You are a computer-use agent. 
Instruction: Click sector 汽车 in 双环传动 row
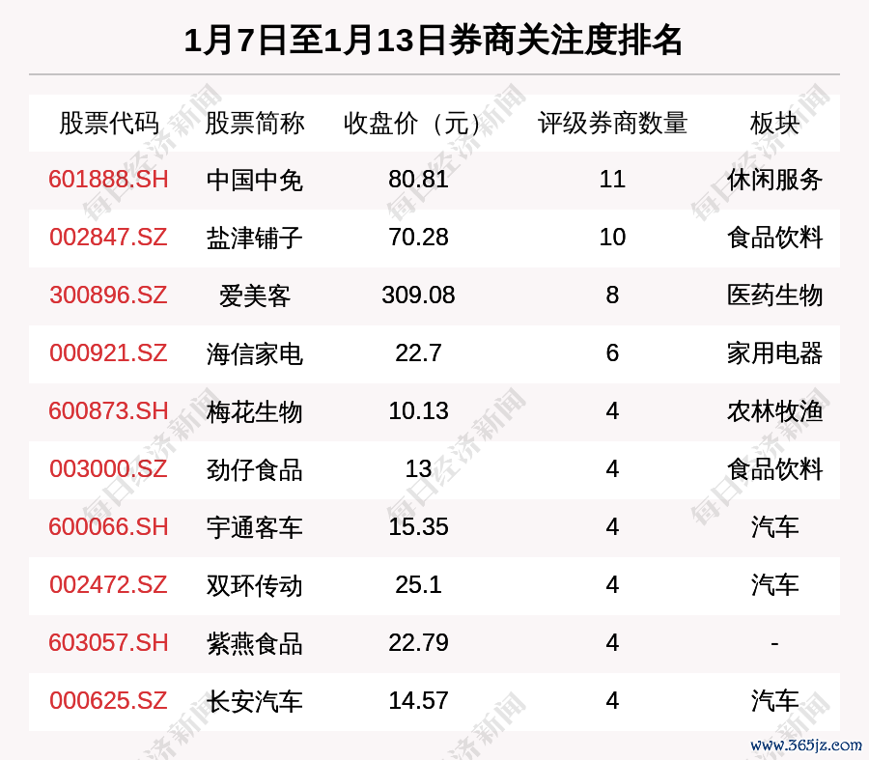pyautogui.click(x=774, y=585)
